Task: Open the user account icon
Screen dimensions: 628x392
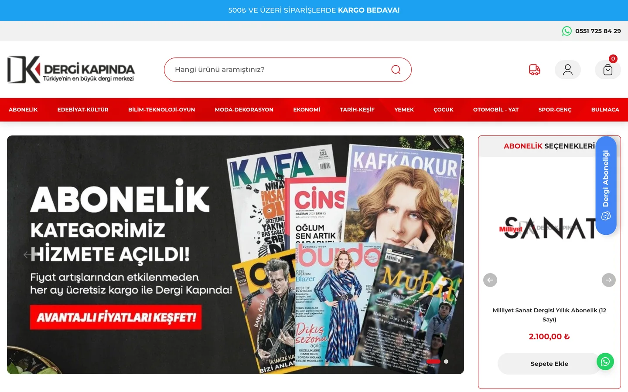Action: pyautogui.click(x=568, y=70)
